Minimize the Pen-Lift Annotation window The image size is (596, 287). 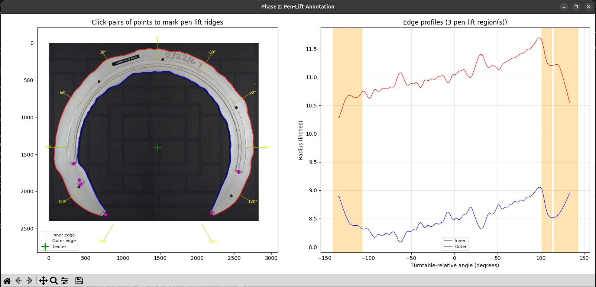coord(564,7)
